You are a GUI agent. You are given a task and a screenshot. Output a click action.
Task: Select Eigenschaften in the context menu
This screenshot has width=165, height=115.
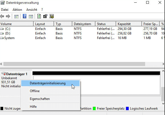point(40,99)
